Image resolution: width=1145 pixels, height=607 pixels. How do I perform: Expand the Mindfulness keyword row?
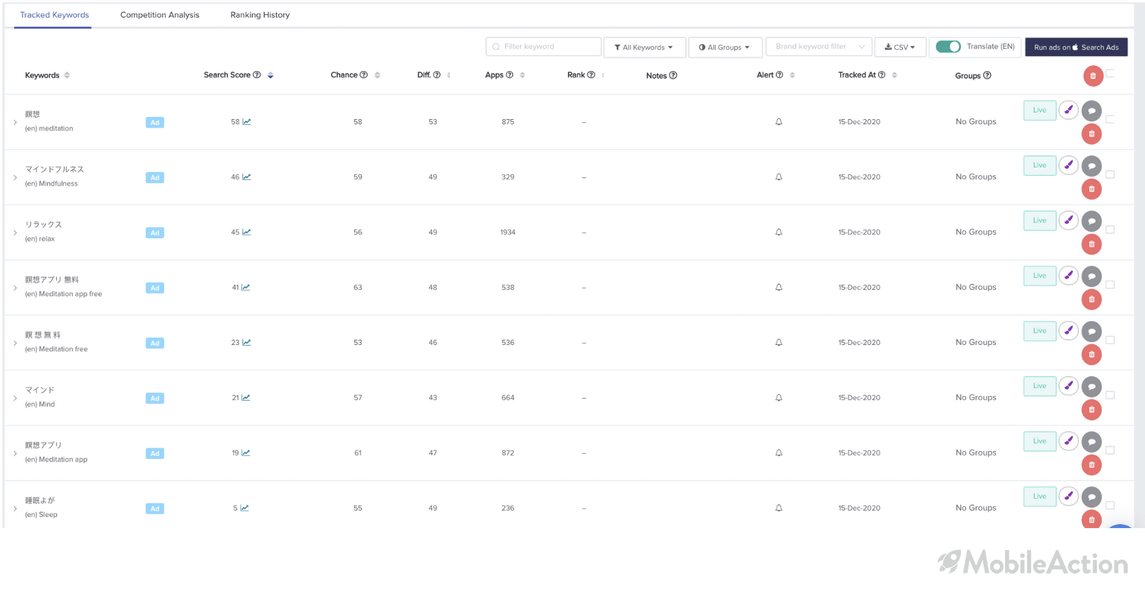[15, 177]
